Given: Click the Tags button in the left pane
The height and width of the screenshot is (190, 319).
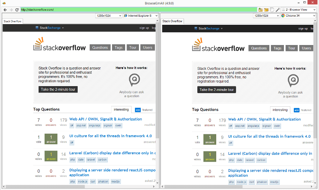Looking at the screenshot, I should (118, 47).
